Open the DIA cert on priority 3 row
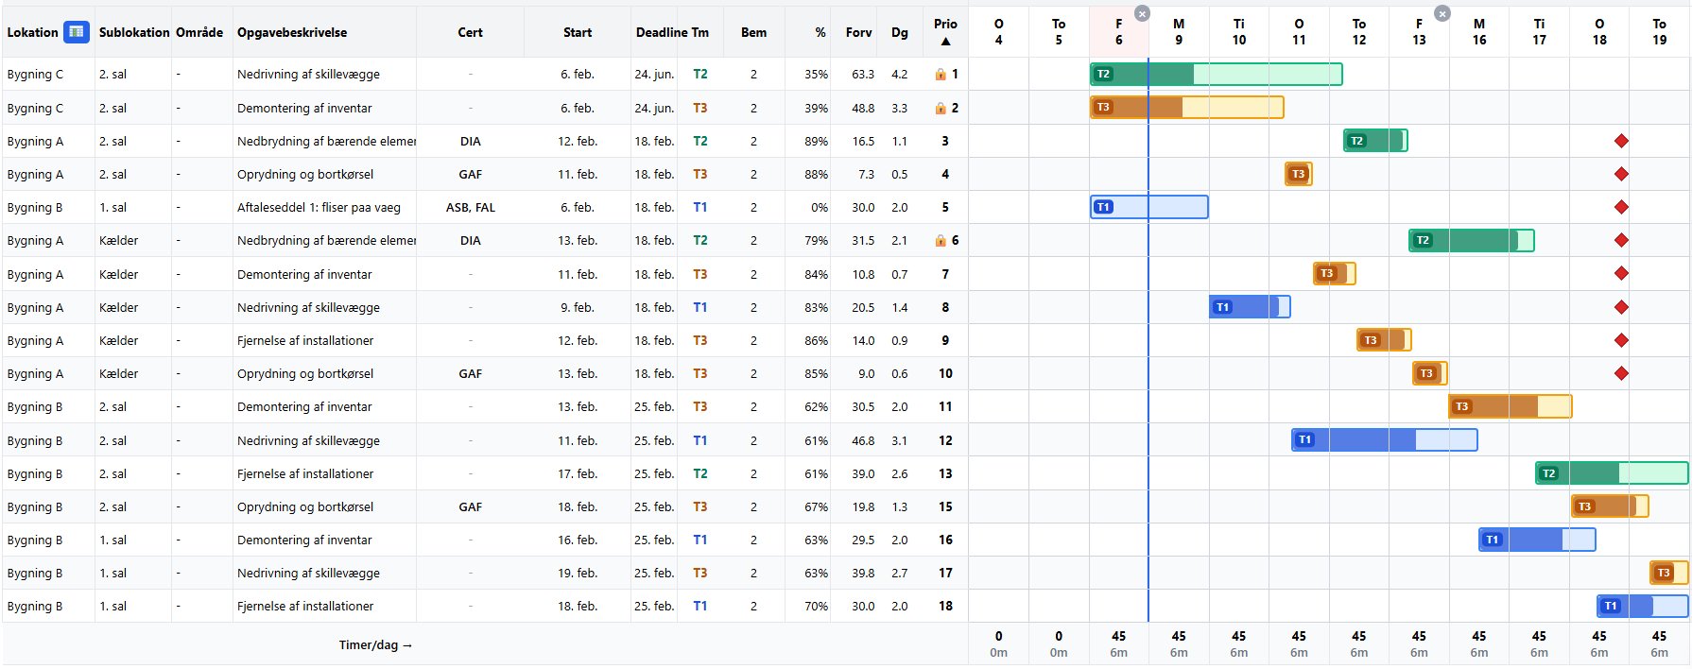This screenshot has height=669, width=1692. click(470, 141)
